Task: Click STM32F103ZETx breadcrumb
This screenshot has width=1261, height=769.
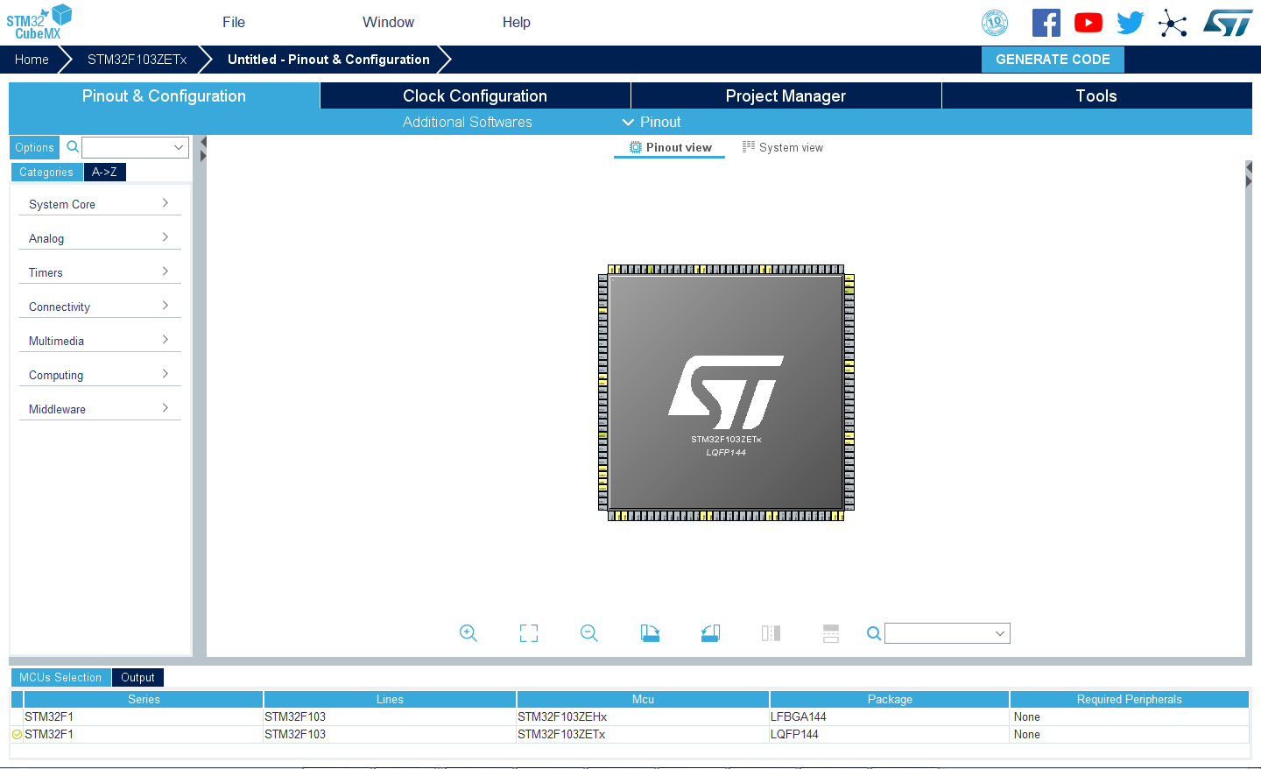Action: click(137, 59)
